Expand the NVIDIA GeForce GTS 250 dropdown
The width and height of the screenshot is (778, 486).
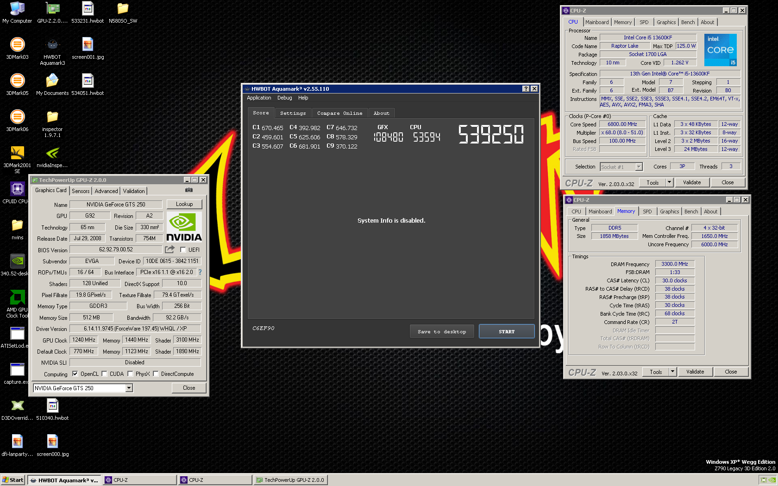tap(129, 388)
